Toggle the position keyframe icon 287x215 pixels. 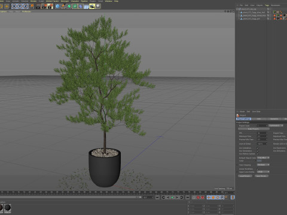coord(209,198)
